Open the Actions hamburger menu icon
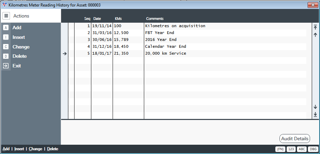This screenshot has width=320, height=154. click(x=6, y=16)
